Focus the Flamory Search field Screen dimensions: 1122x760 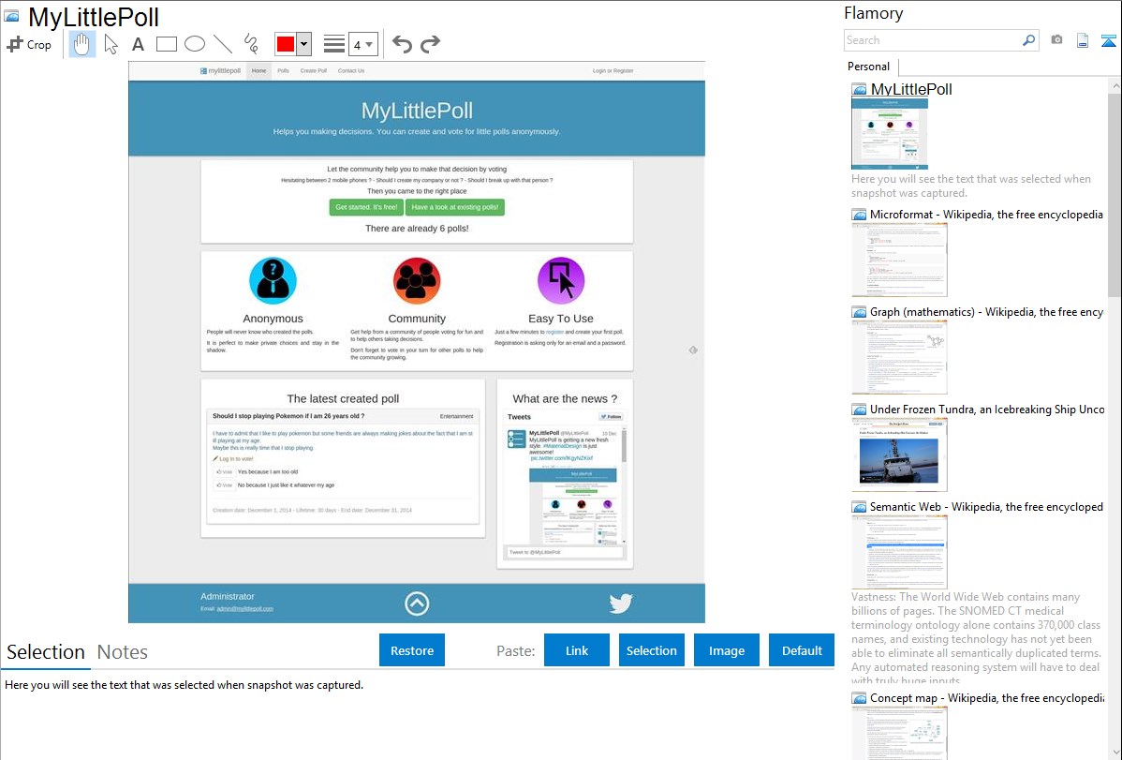click(933, 40)
